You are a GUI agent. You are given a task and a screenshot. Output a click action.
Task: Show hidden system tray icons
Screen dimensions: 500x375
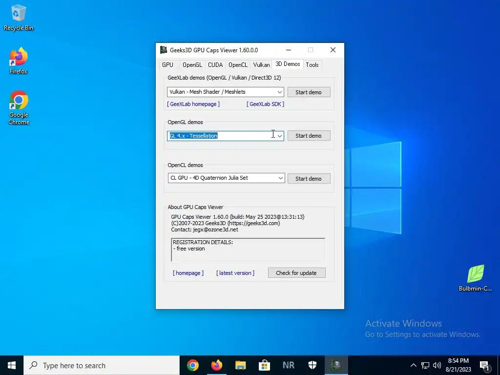click(413, 365)
